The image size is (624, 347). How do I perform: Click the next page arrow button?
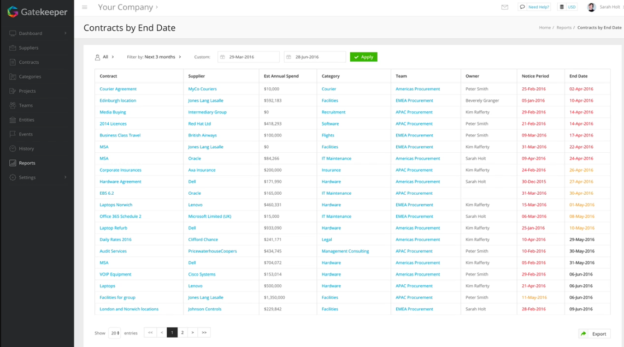193,332
